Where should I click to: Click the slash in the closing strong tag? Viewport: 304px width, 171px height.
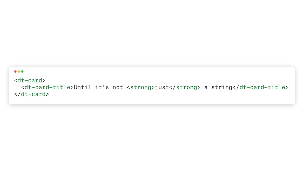[174, 87]
